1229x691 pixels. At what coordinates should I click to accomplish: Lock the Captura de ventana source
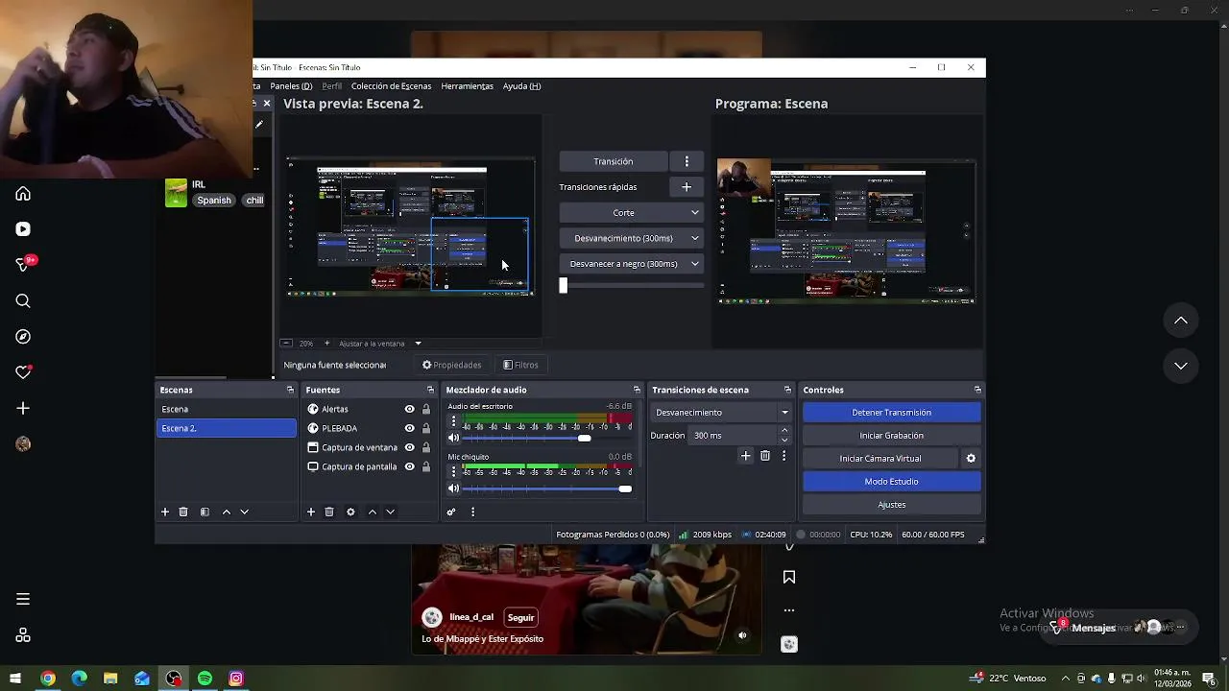pyautogui.click(x=426, y=447)
